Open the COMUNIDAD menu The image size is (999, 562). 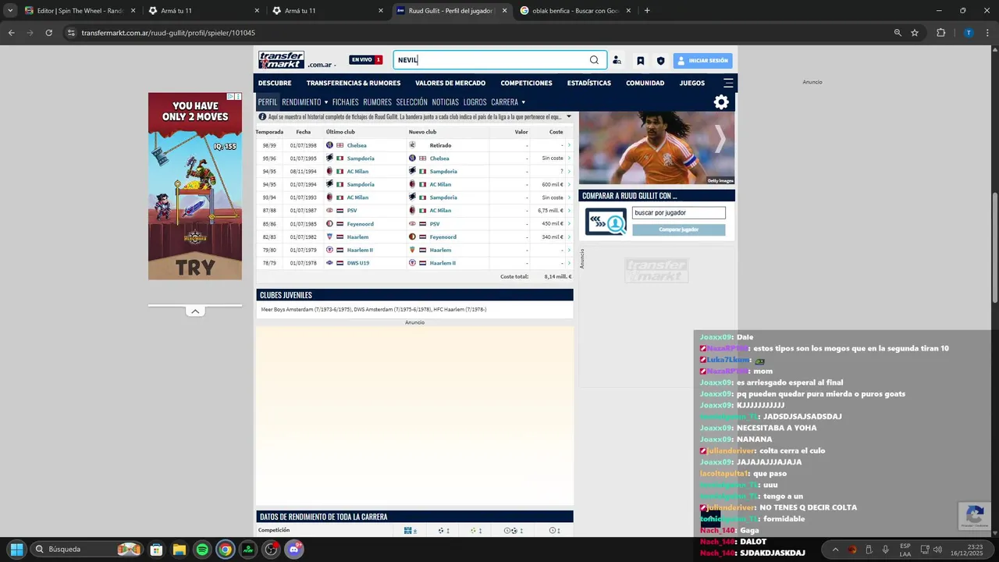point(645,83)
